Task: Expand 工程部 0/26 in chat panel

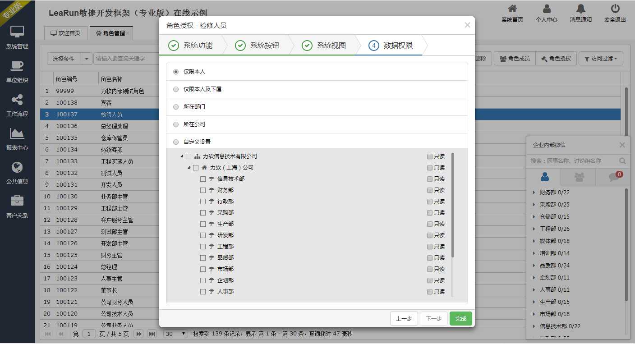Action: point(534,229)
